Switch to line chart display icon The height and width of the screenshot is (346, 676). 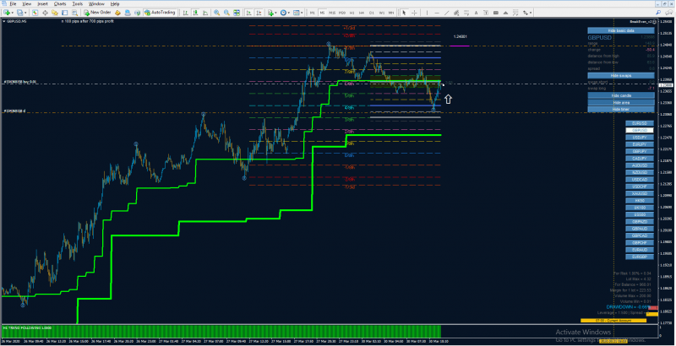[205, 13]
